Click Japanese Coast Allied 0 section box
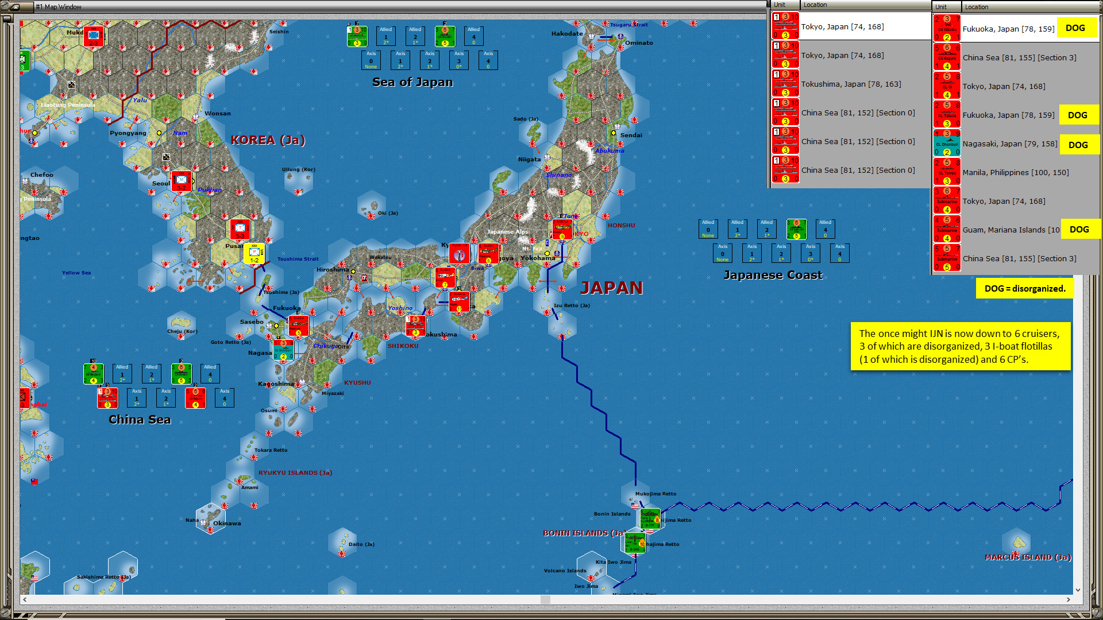The height and width of the screenshot is (620, 1103). point(708,229)
